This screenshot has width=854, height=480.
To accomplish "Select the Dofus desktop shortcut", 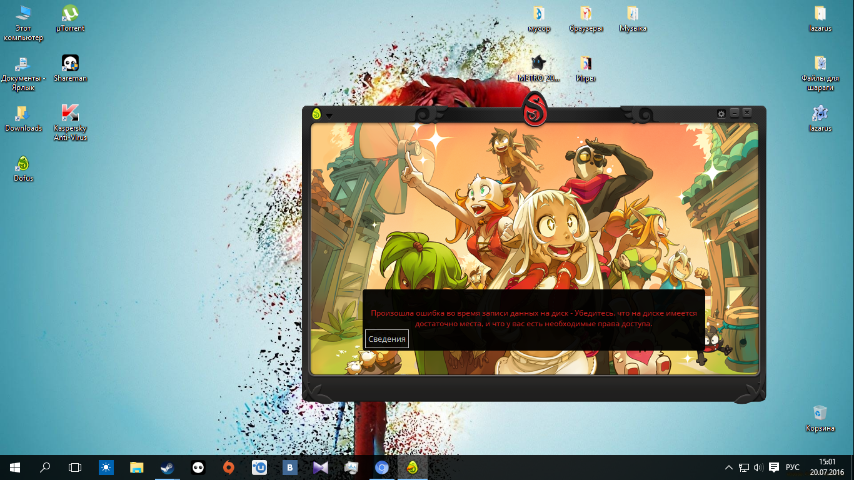I will click(x=23, y=169).
